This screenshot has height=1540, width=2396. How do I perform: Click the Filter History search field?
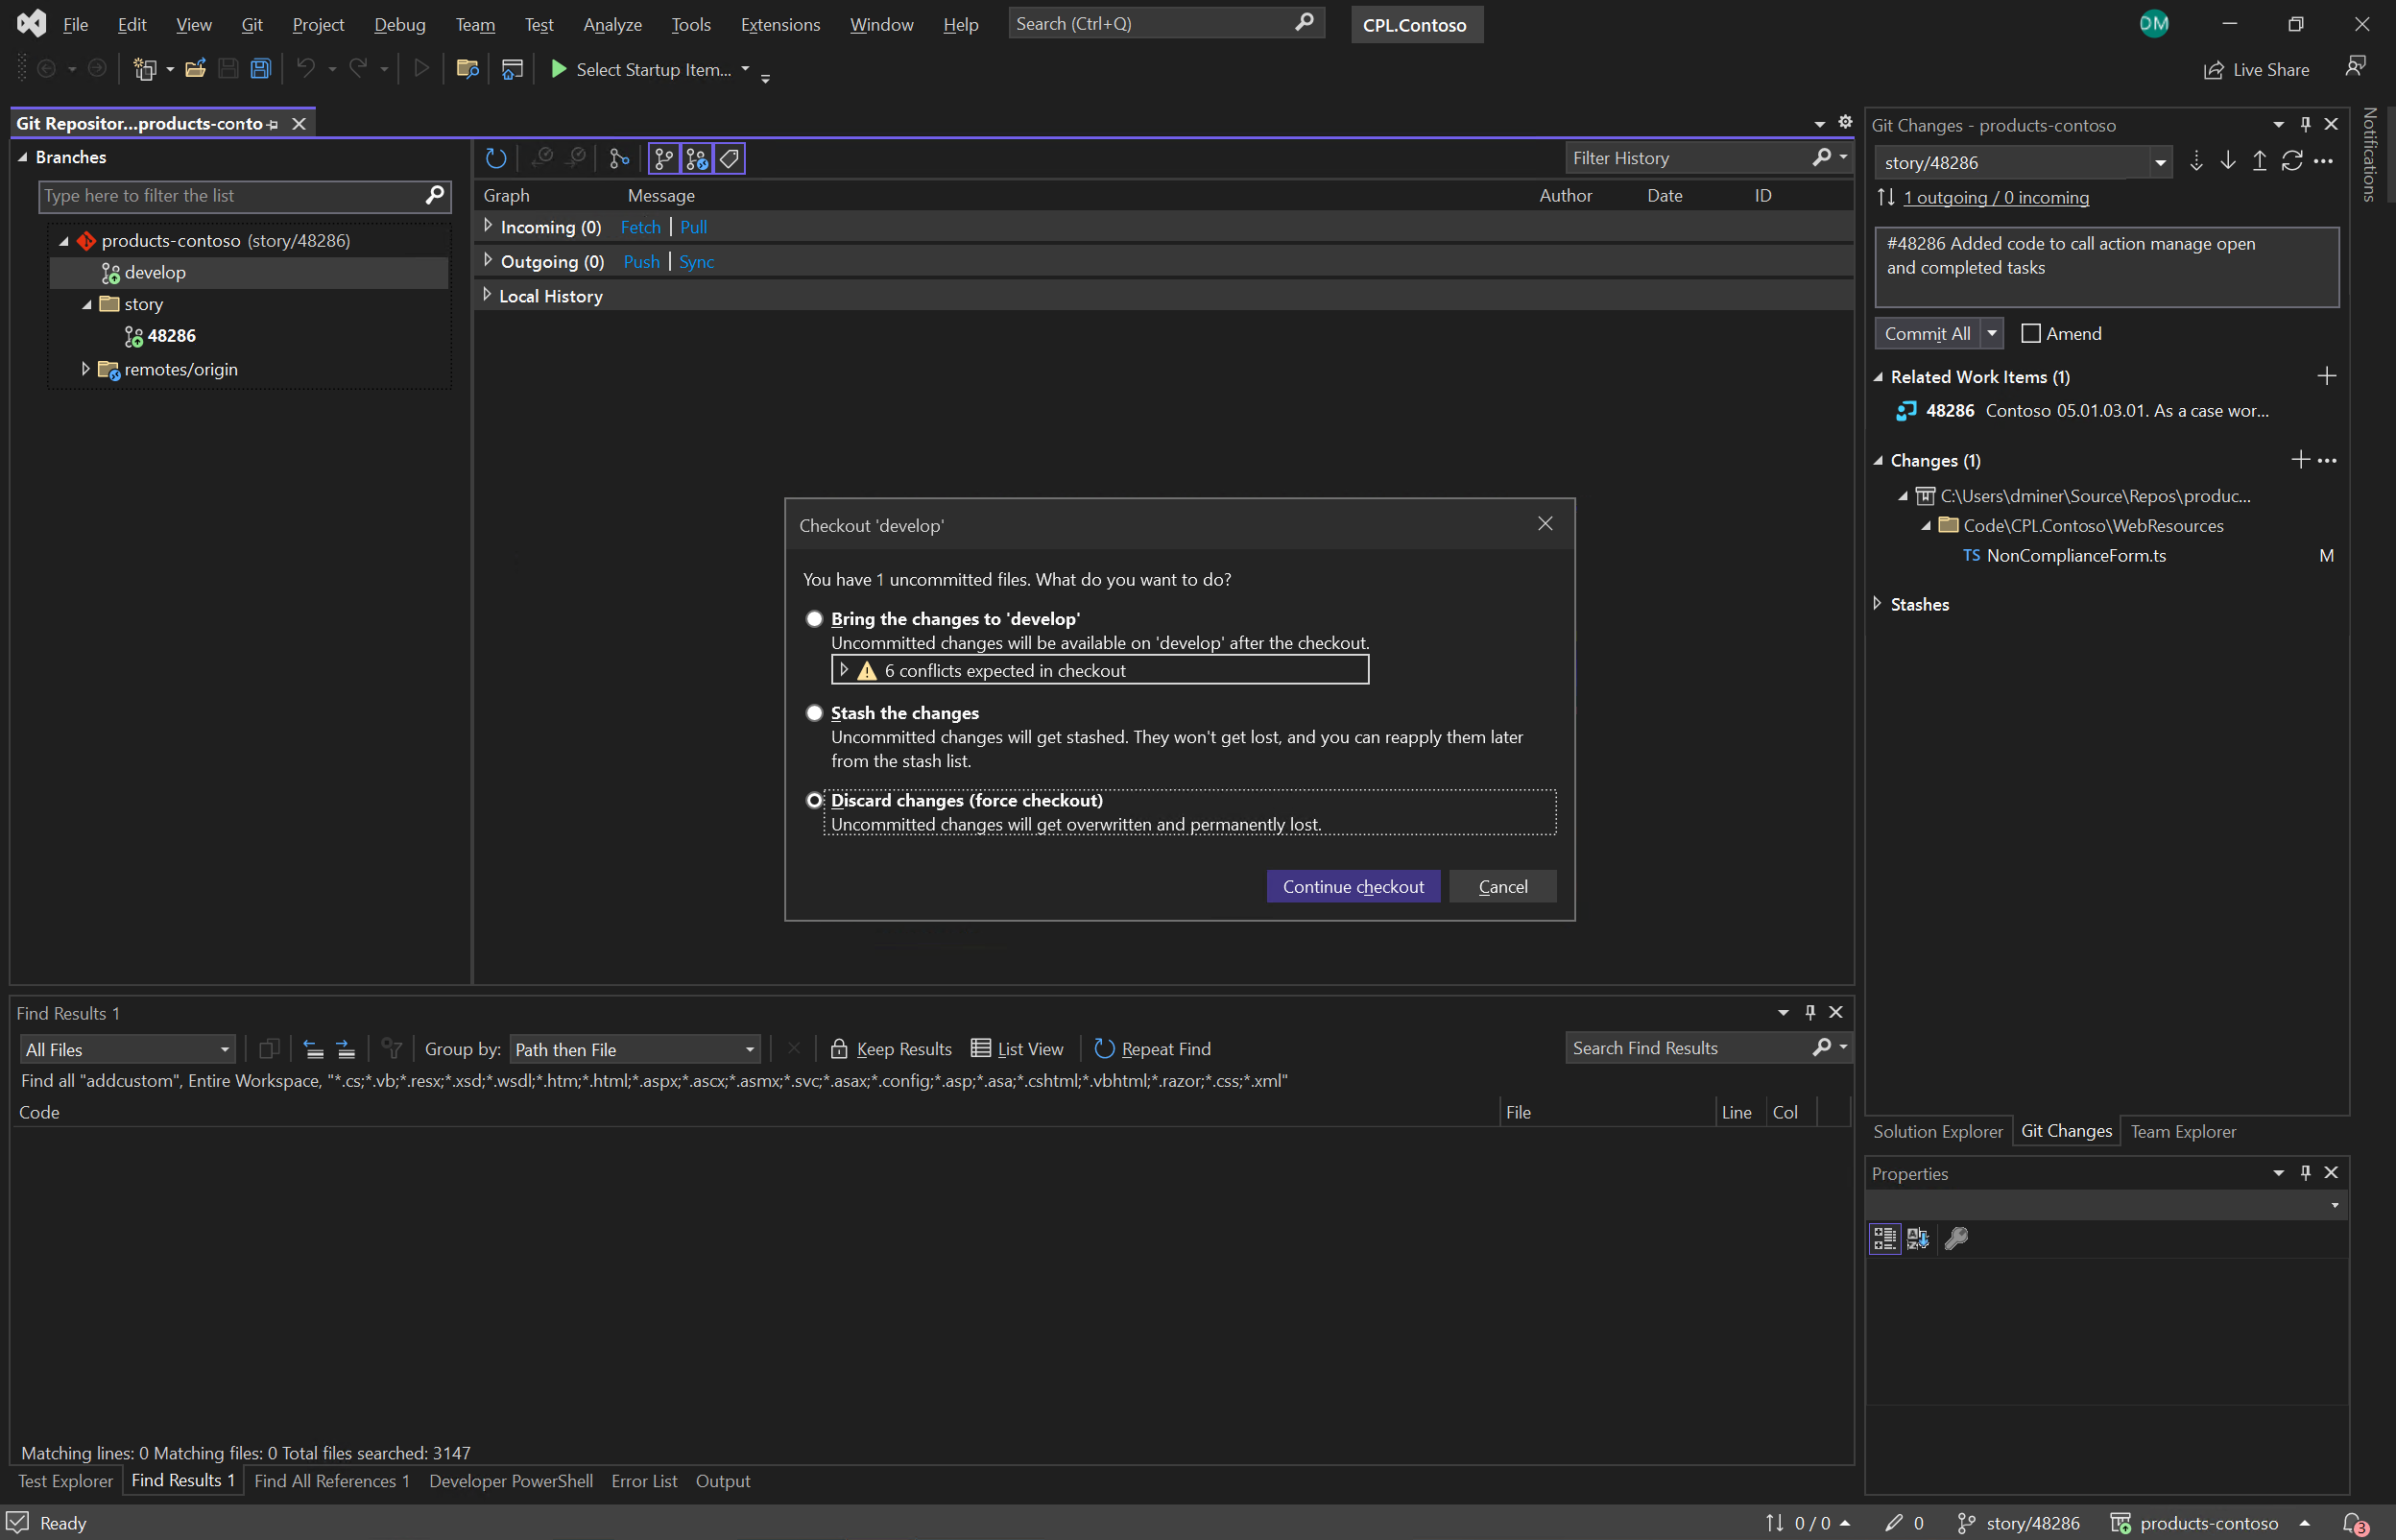click(1688, 158)
